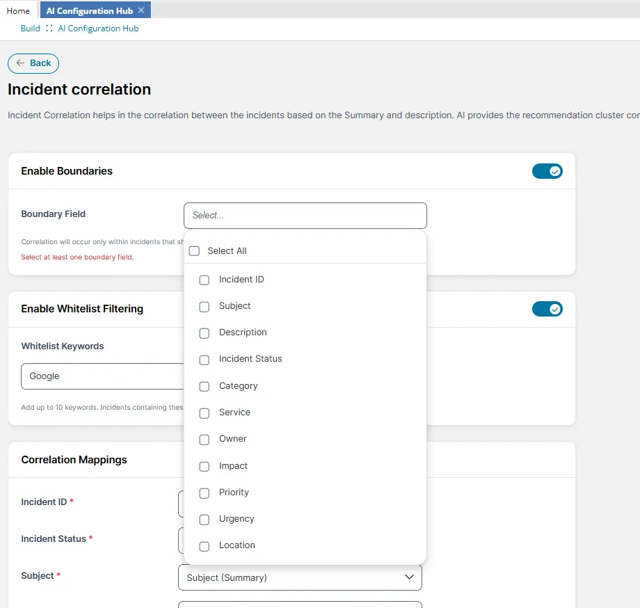Click the Whitelist Keywords field containing Google
Viewport: 640px width, 608px height.
pyautogui.click(x=102, y=376)
